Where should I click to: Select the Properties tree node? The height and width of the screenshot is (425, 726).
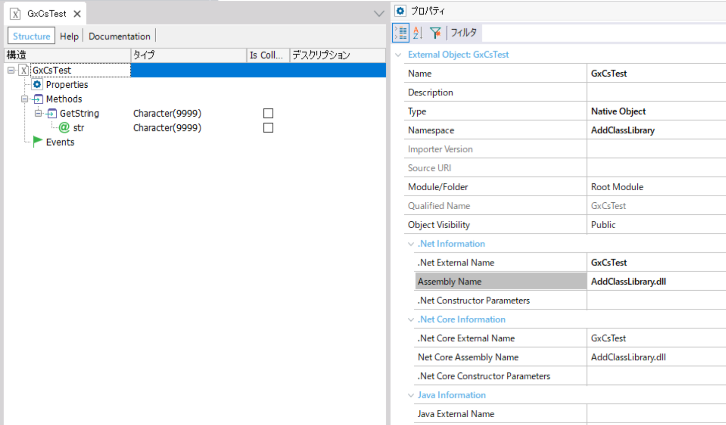pos(67,84)
